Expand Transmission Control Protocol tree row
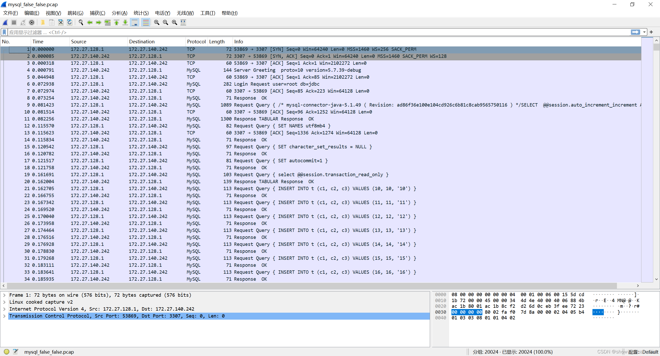 click(x=4, y=316)
